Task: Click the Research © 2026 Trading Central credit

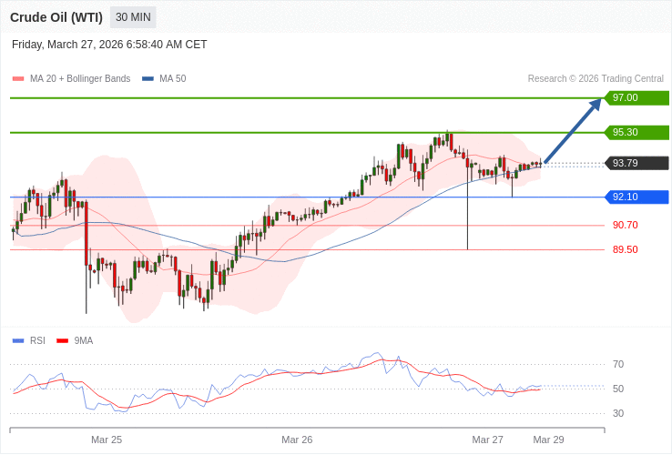Action: click(x=596, y=78)
